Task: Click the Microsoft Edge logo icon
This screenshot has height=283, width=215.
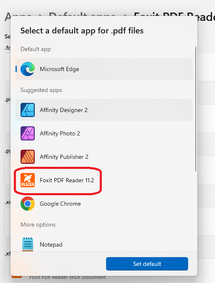Action: (28, 69)
